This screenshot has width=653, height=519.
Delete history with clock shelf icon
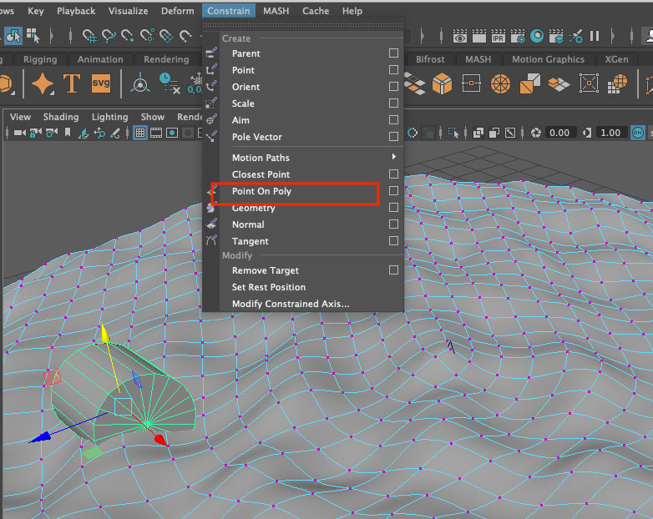pos(170,83)
